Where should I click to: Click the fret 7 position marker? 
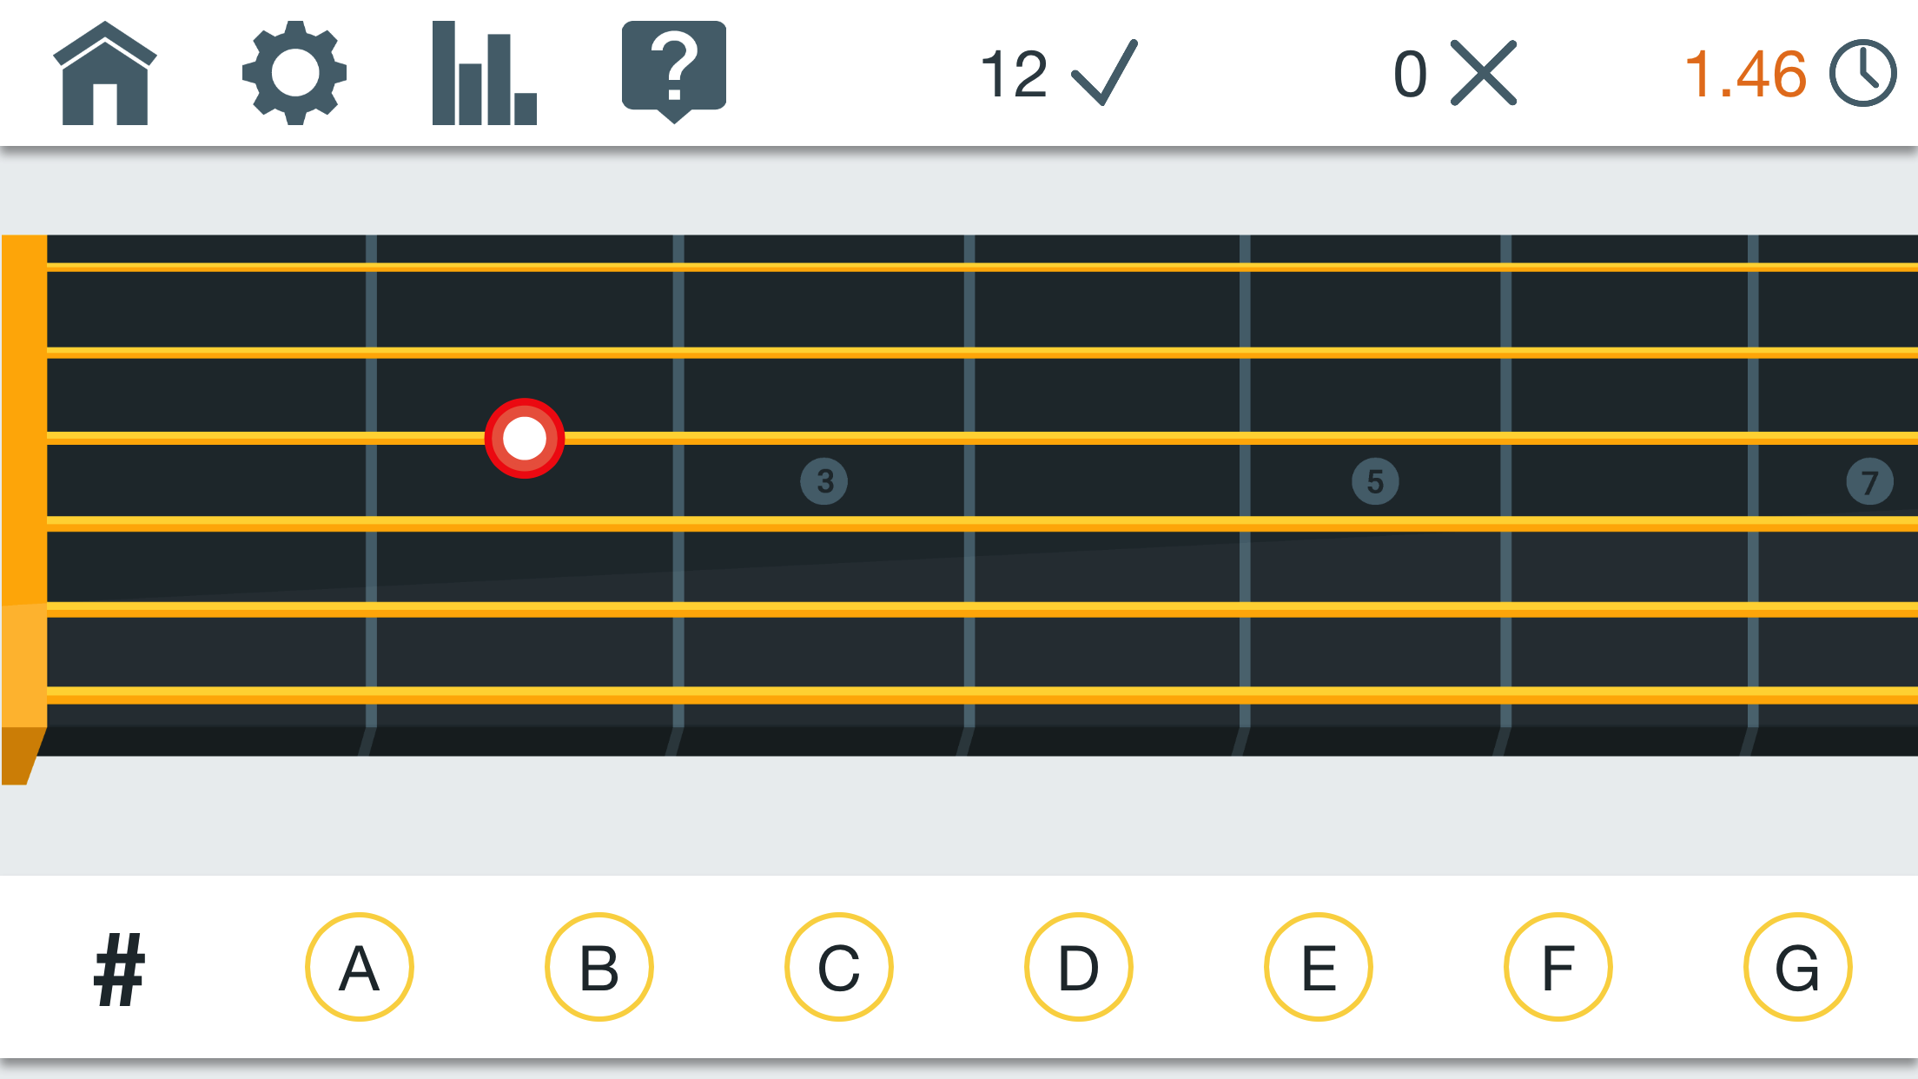pyautogui.click(x=1870, y=481)
